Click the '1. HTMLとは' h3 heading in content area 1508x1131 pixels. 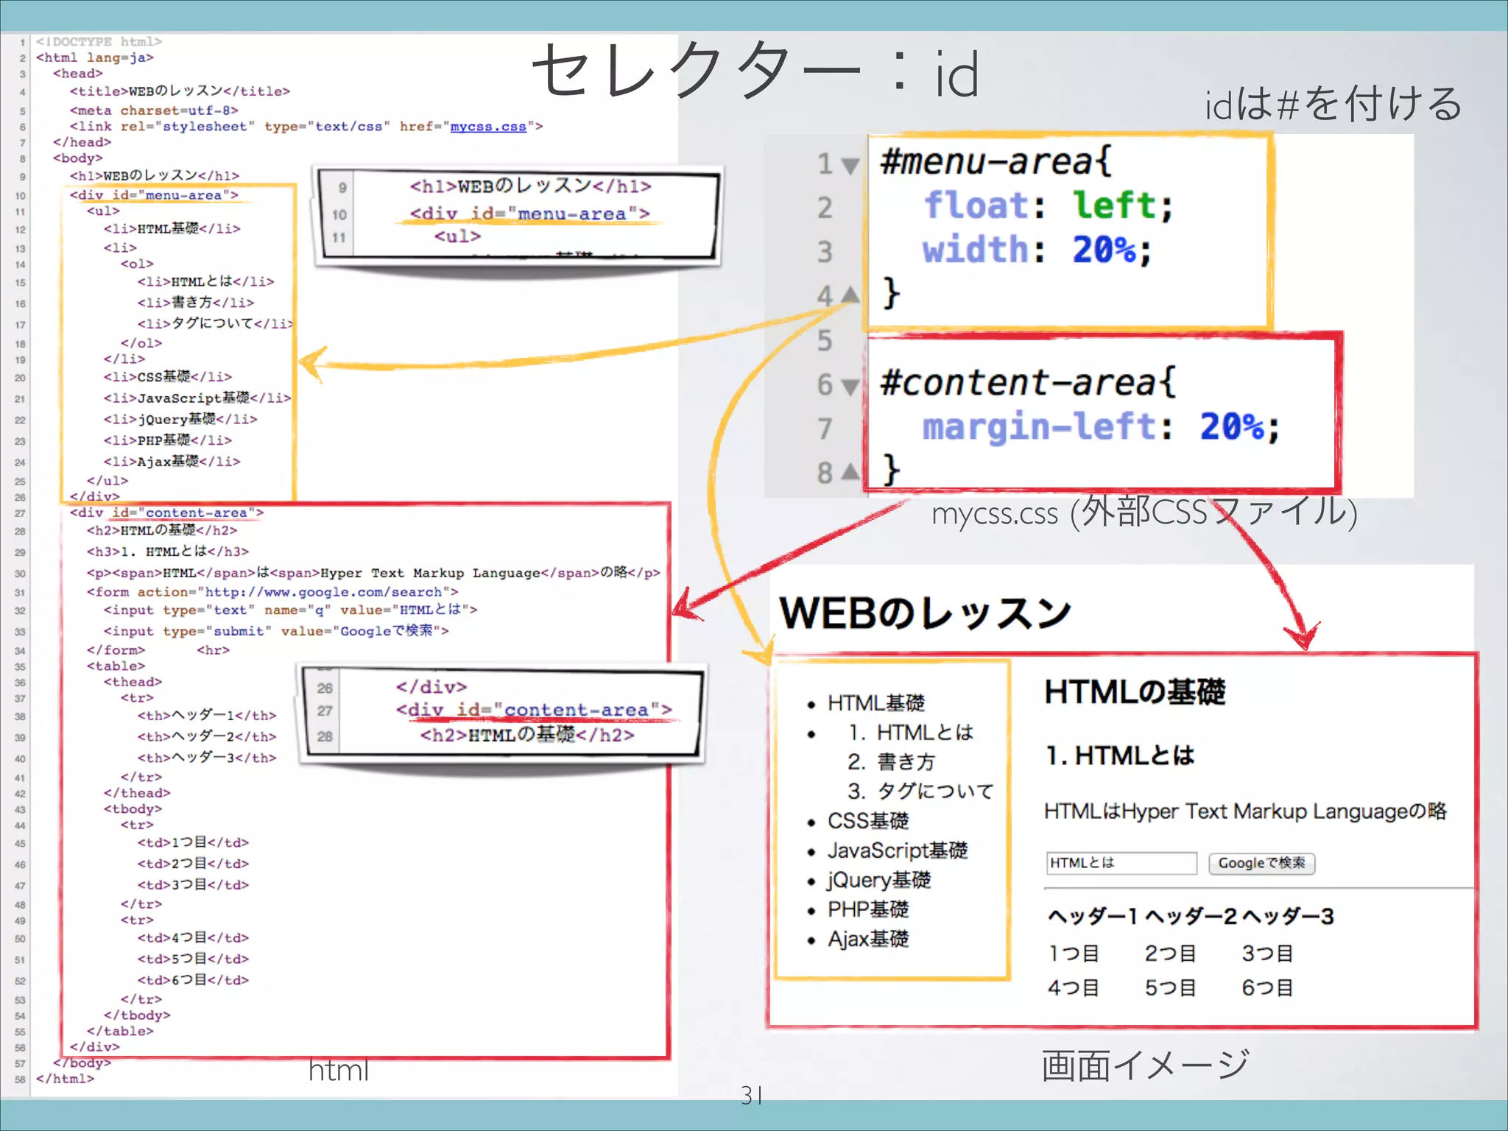pyautogui.click(x=1120, y=755)
